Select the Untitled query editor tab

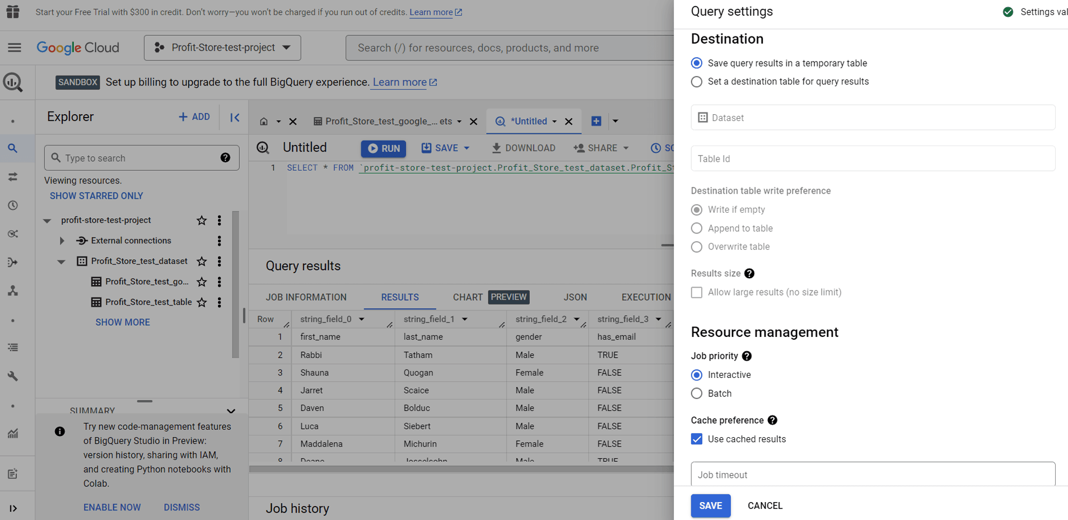tap(529, 121)
